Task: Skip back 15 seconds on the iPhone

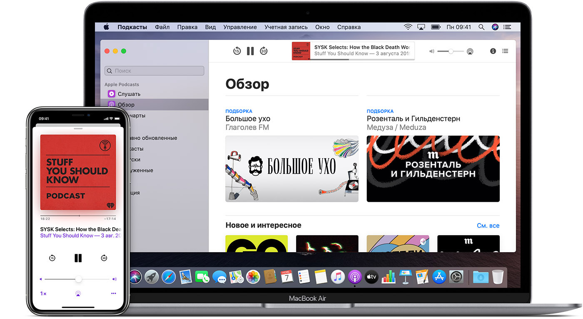Action: pyautogui.click(x=52, y=258)
